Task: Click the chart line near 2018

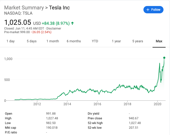Action: coord(127,86)
